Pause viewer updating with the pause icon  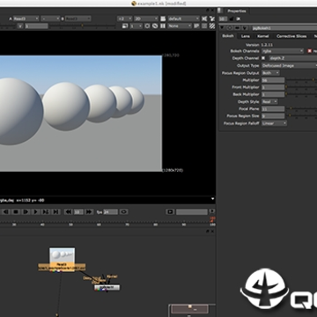(163, 26)
